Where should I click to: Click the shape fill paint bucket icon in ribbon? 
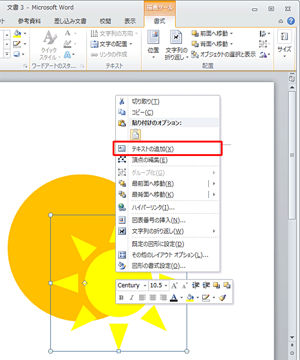(x=17, y=34)
